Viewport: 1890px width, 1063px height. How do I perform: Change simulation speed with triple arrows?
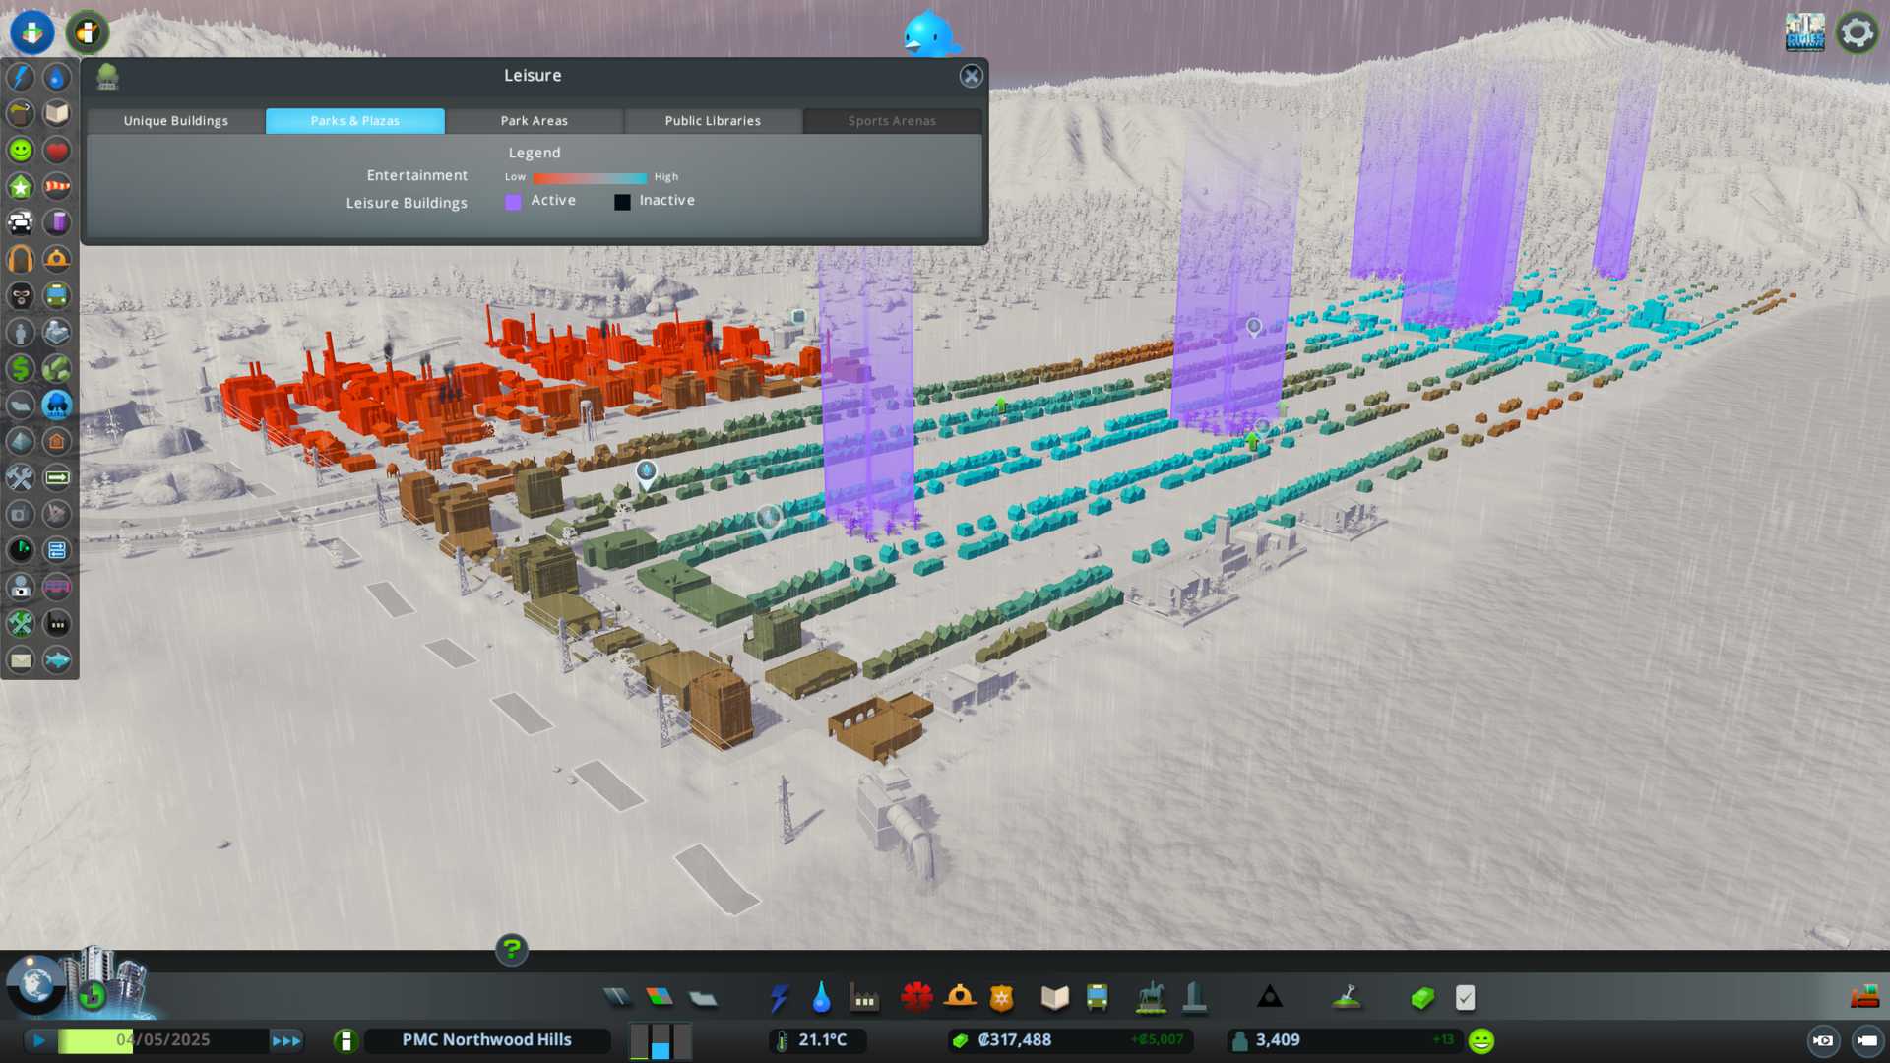click(x=286, y=1040)
